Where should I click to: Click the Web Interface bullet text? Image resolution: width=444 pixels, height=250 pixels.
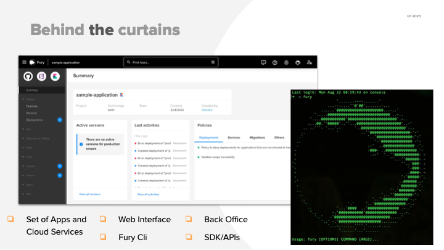[144, 219]
